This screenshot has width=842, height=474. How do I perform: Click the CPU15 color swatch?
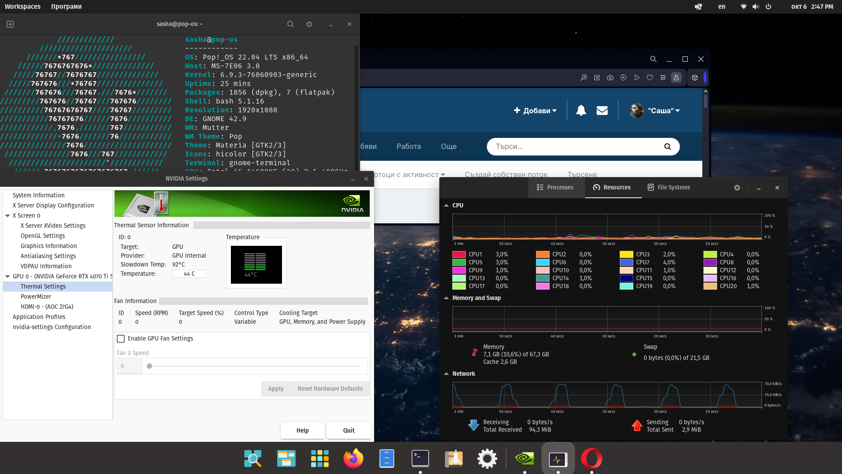(627, 278)
